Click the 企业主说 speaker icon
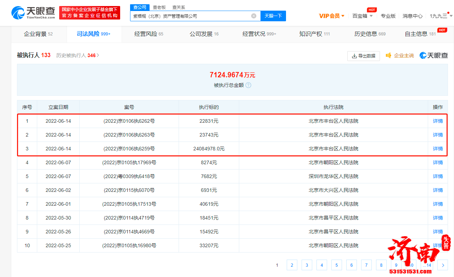Image resolution: width=454 pixels, height=277 pixels. [389, 55]
